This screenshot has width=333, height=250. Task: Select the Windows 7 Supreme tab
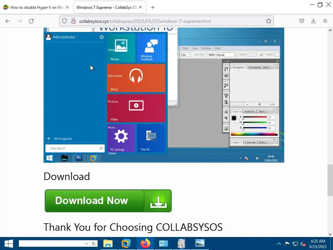(109, 7)
